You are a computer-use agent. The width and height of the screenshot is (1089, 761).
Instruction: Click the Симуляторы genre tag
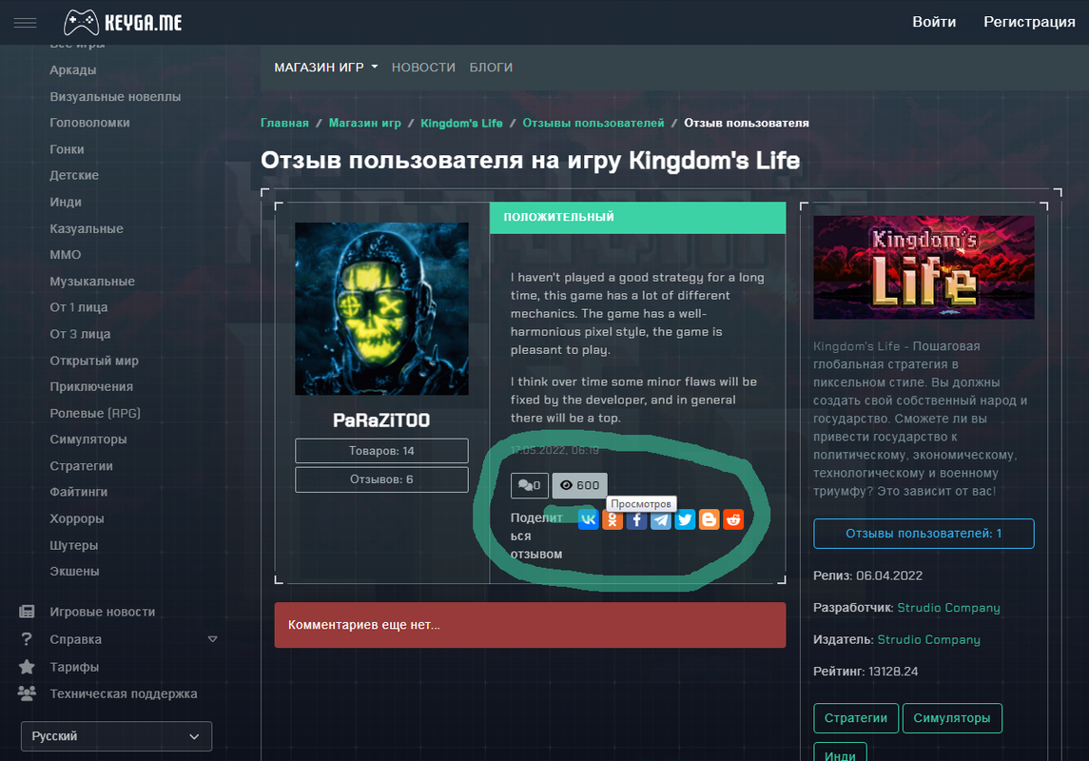tap(952, 718)
